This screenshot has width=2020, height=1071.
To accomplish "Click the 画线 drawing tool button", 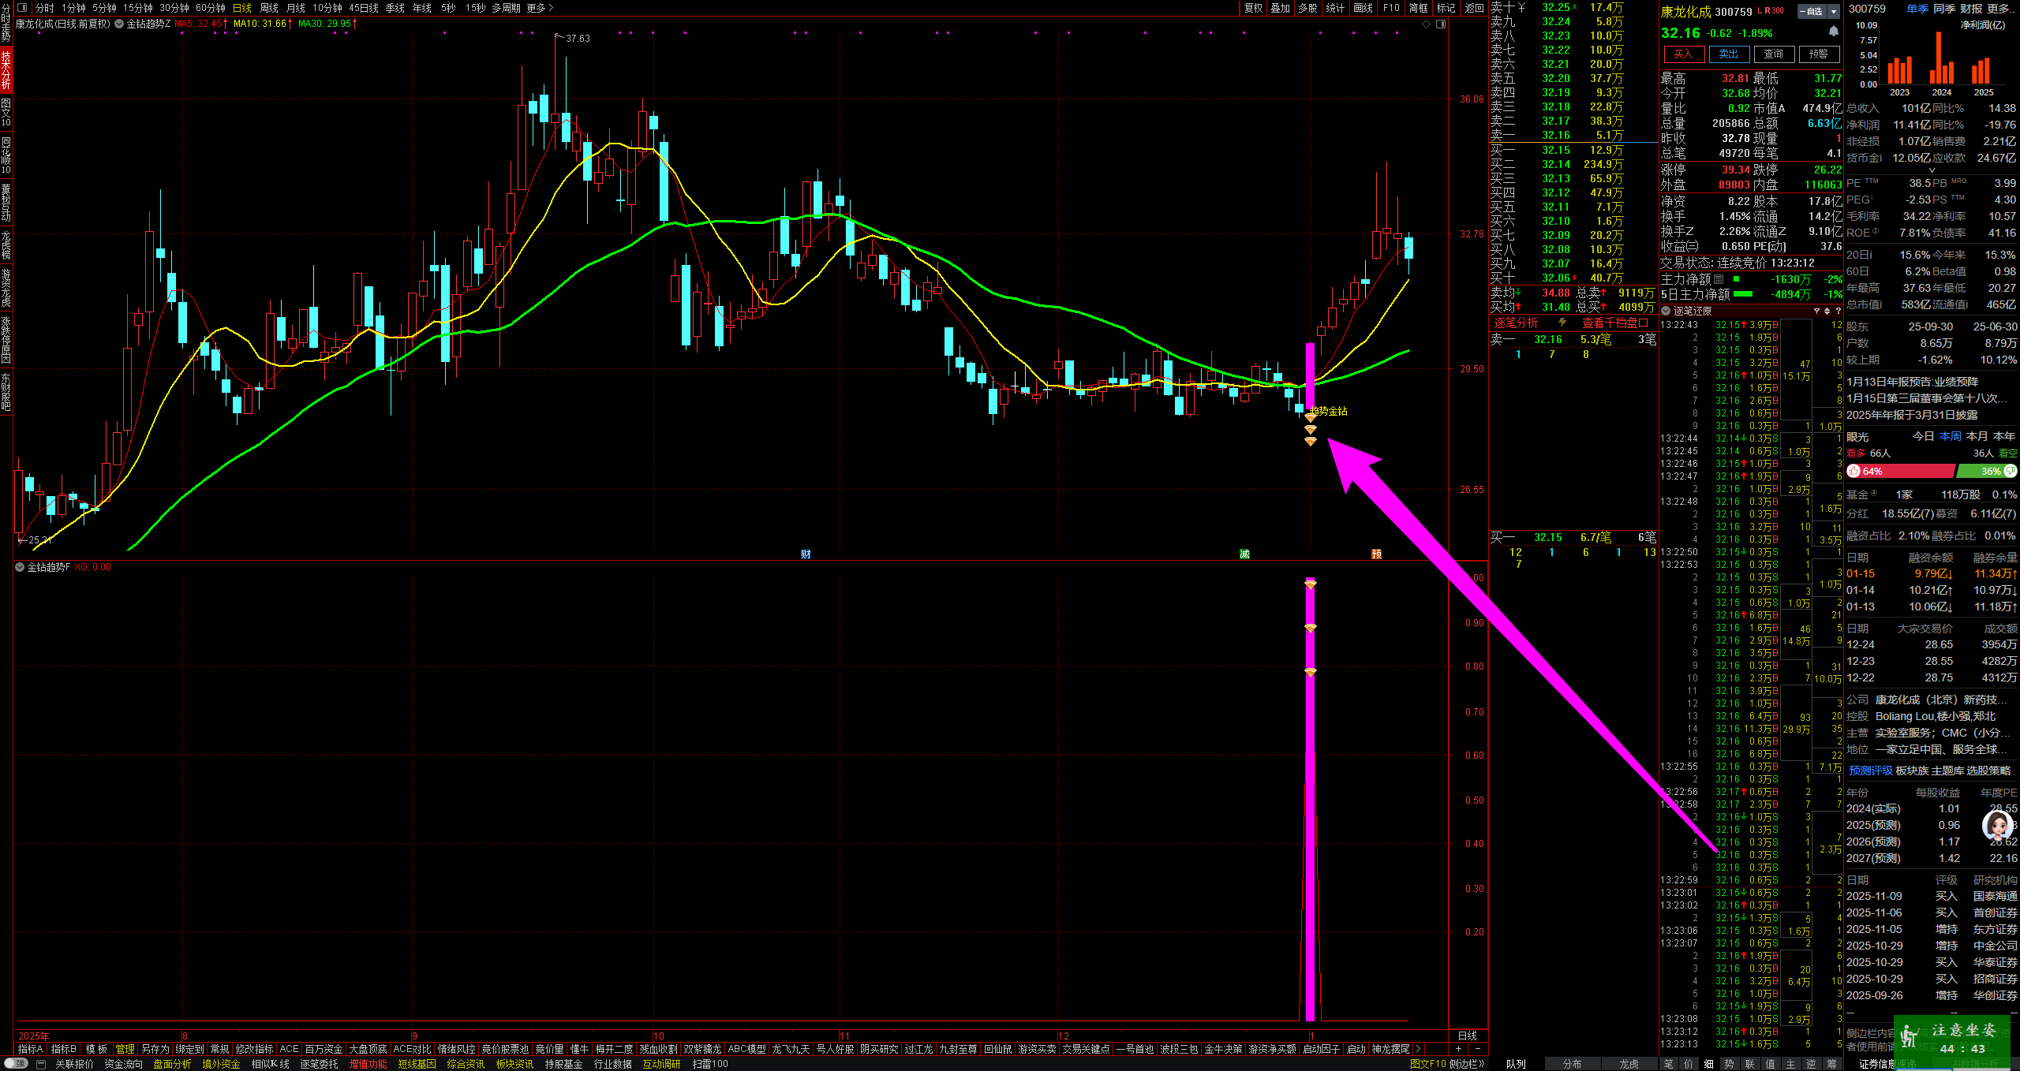I will (x=1363, y=8).
